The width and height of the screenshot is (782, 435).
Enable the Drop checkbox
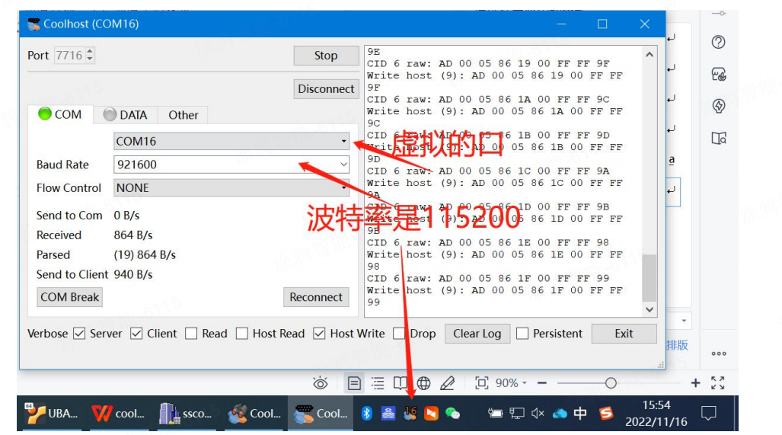398,333
